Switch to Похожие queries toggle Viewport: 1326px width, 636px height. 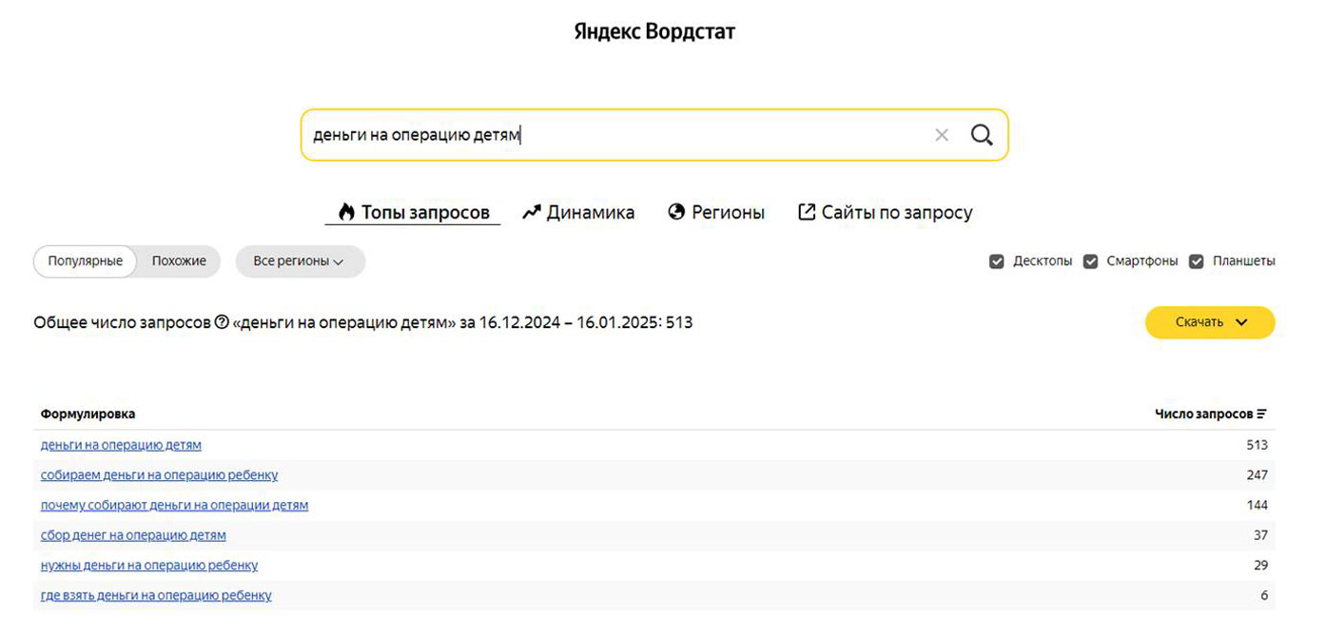click(x=179, y=261)
